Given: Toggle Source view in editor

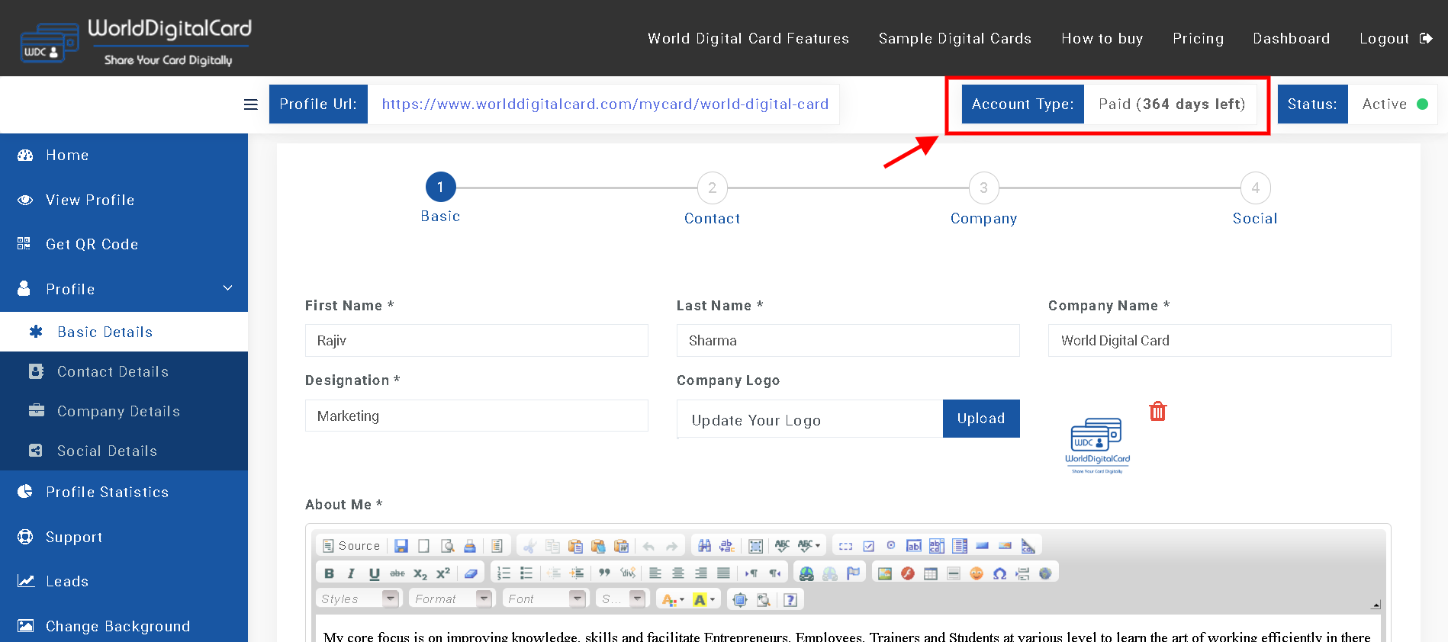Looking at the screenshot, I should [352, 546].
